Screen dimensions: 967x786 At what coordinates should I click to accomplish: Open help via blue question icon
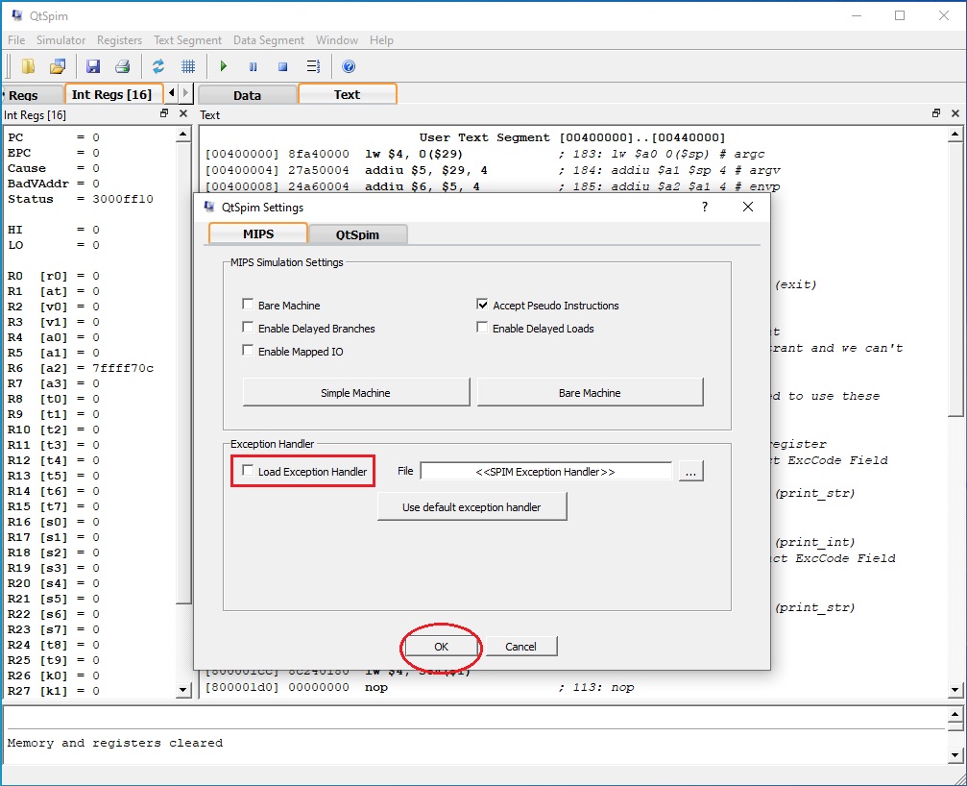[349, 66]
